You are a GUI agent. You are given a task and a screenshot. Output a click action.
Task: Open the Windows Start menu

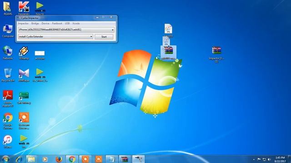coord(5,159)
